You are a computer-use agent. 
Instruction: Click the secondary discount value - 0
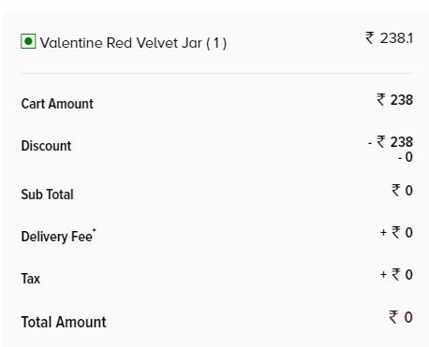pyautogui.click(x=406, y=157)
